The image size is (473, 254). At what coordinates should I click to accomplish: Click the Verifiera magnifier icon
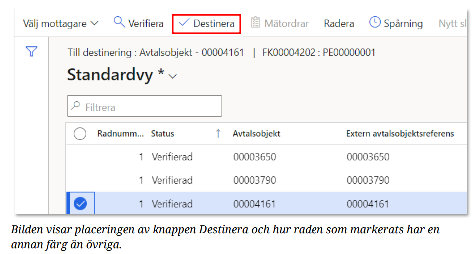pos(119,22)
